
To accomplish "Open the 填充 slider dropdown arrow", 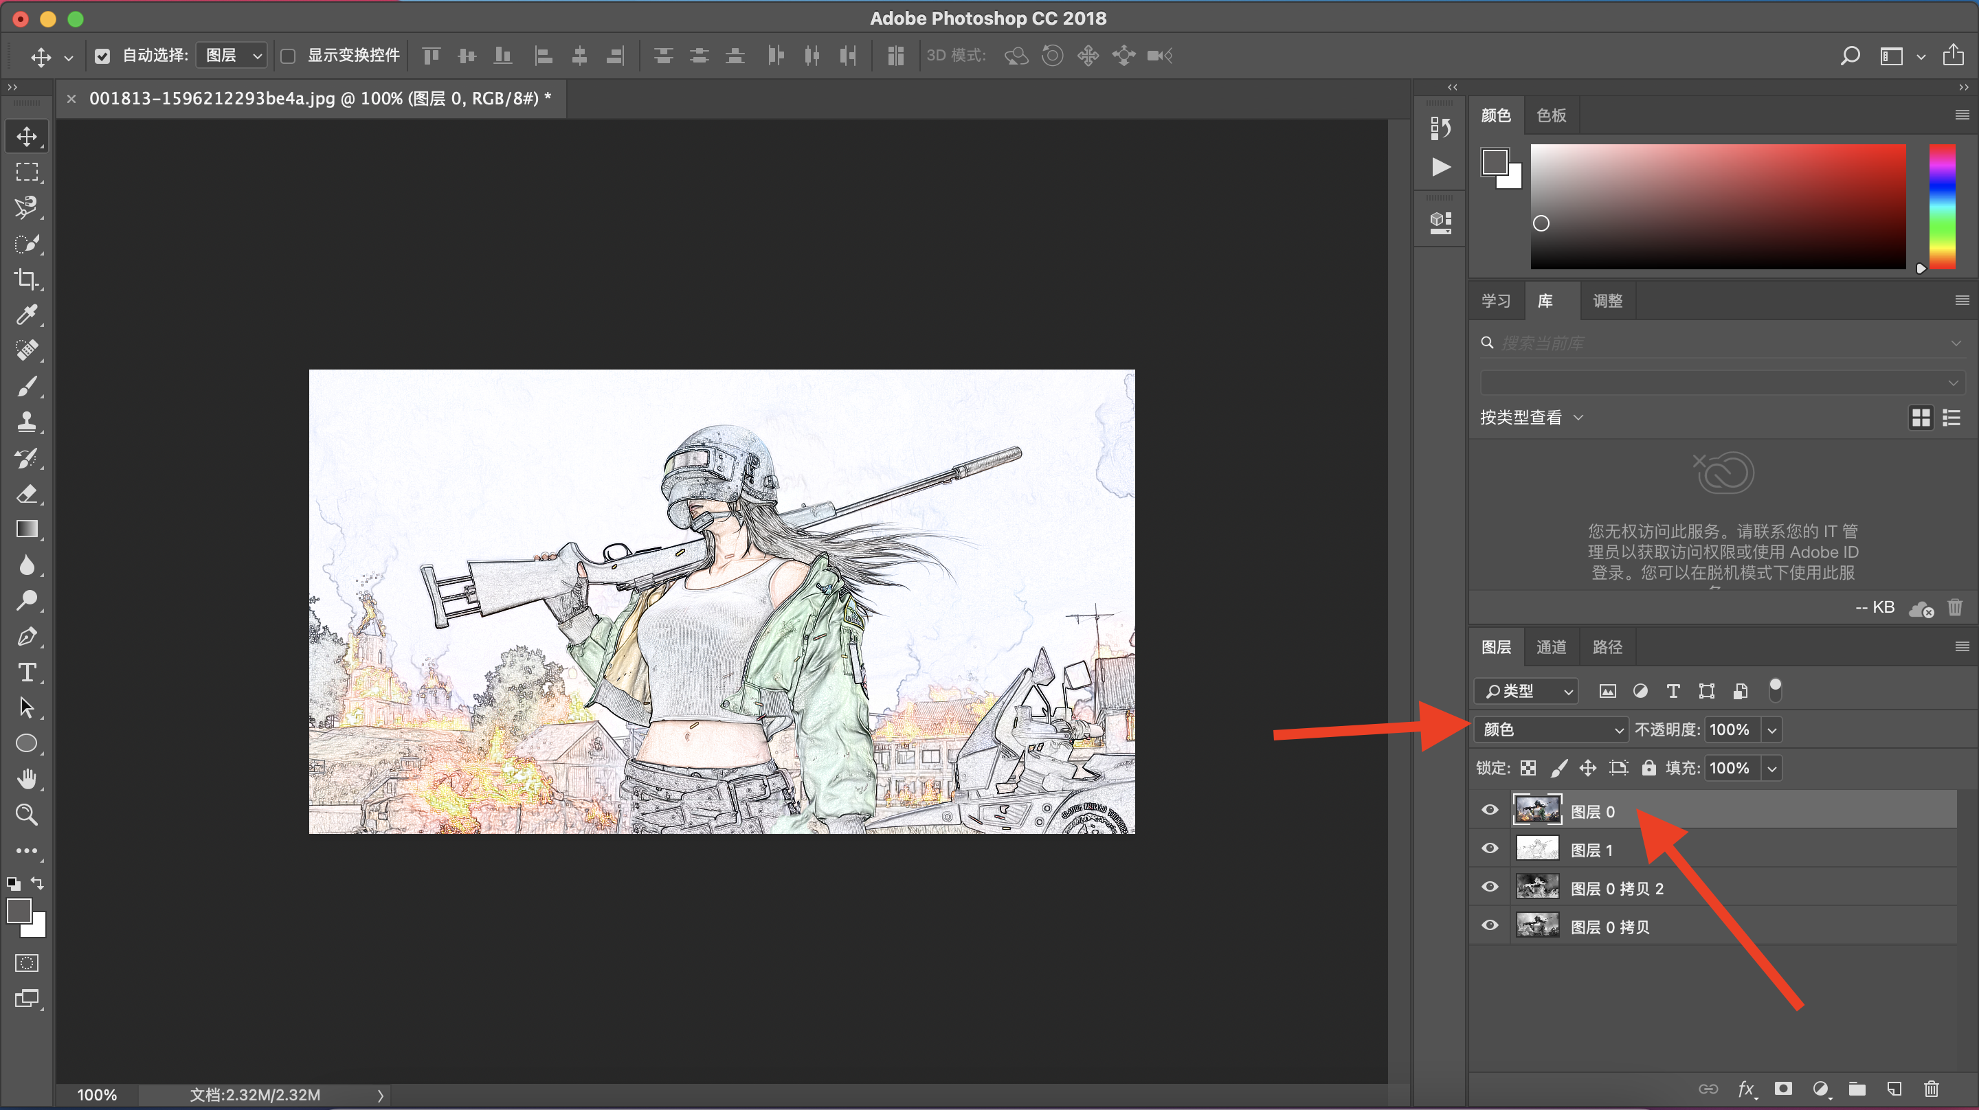I will click(1771, 767).
